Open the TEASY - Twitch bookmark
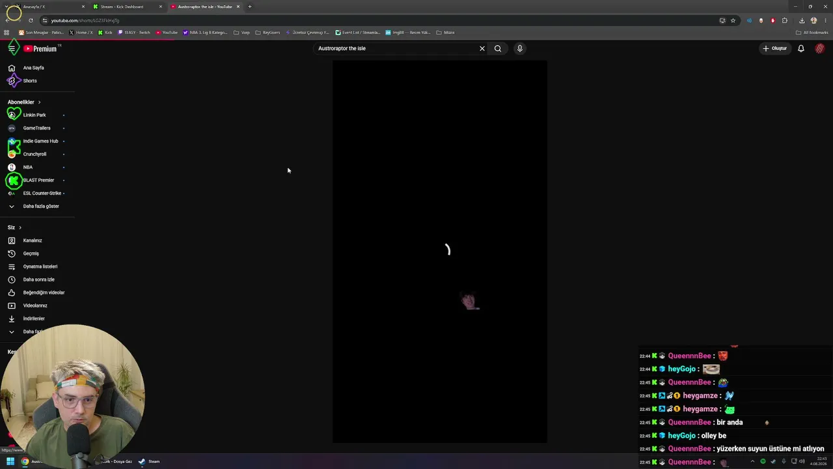 (x=134, y=33)
